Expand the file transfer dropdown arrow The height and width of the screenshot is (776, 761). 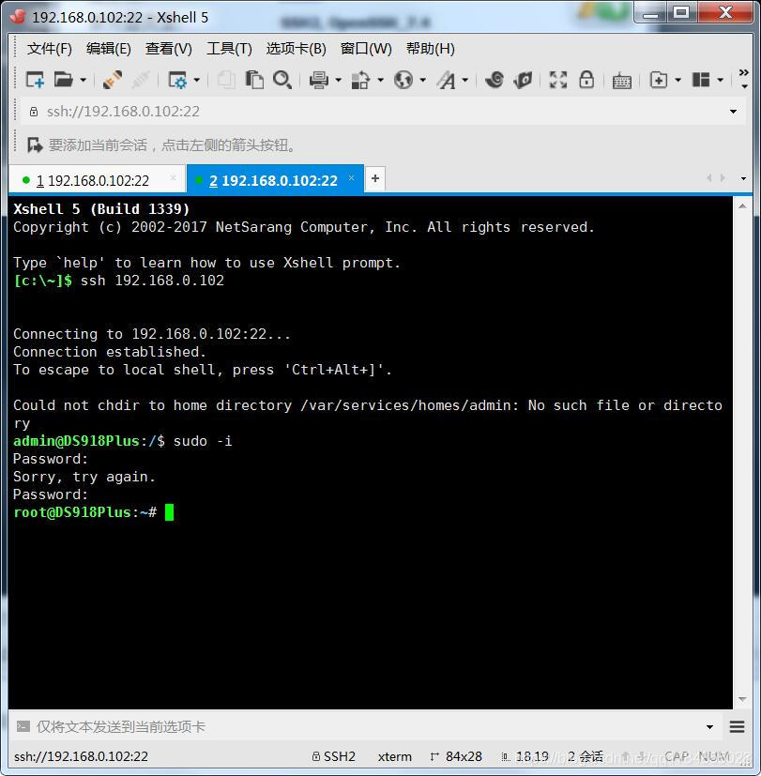coord(381,80)
